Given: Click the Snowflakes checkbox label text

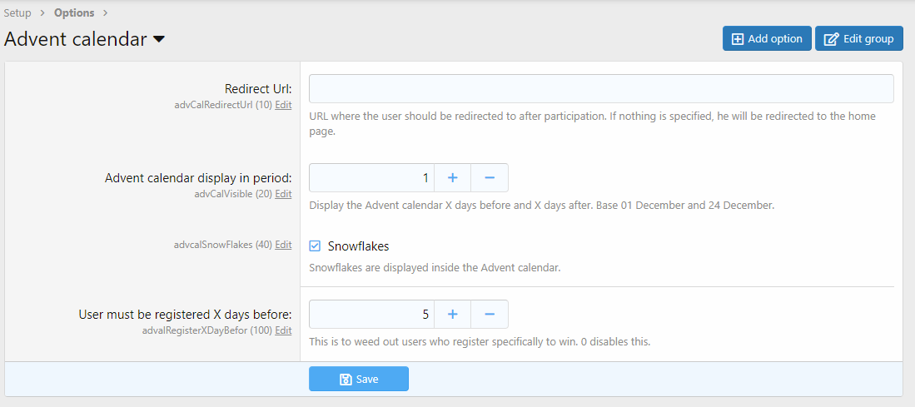Looking at the screenshot, I should pos(358,246).
